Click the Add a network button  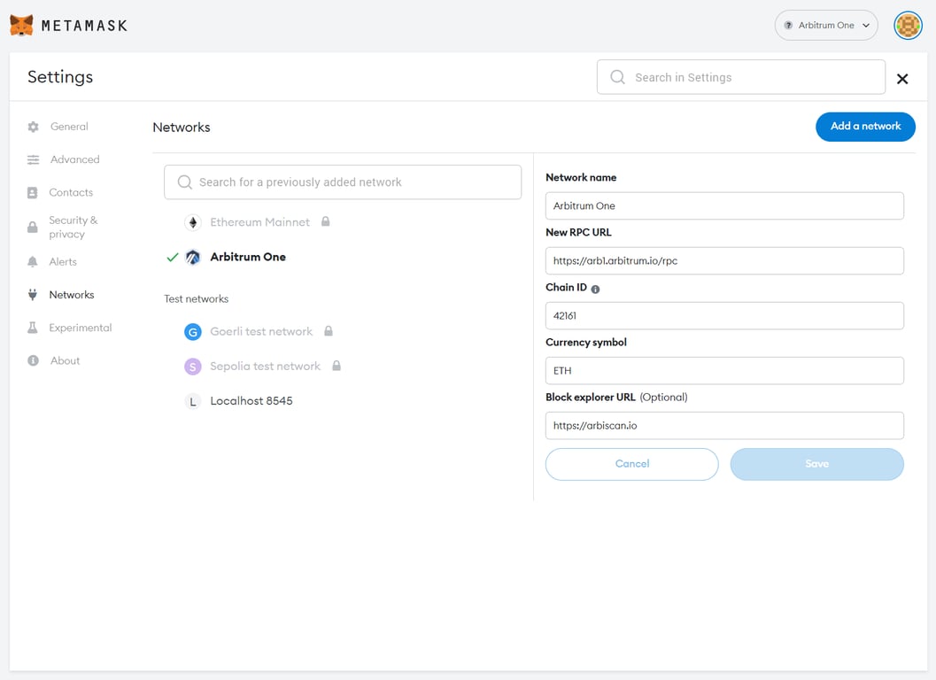(865, 127)
